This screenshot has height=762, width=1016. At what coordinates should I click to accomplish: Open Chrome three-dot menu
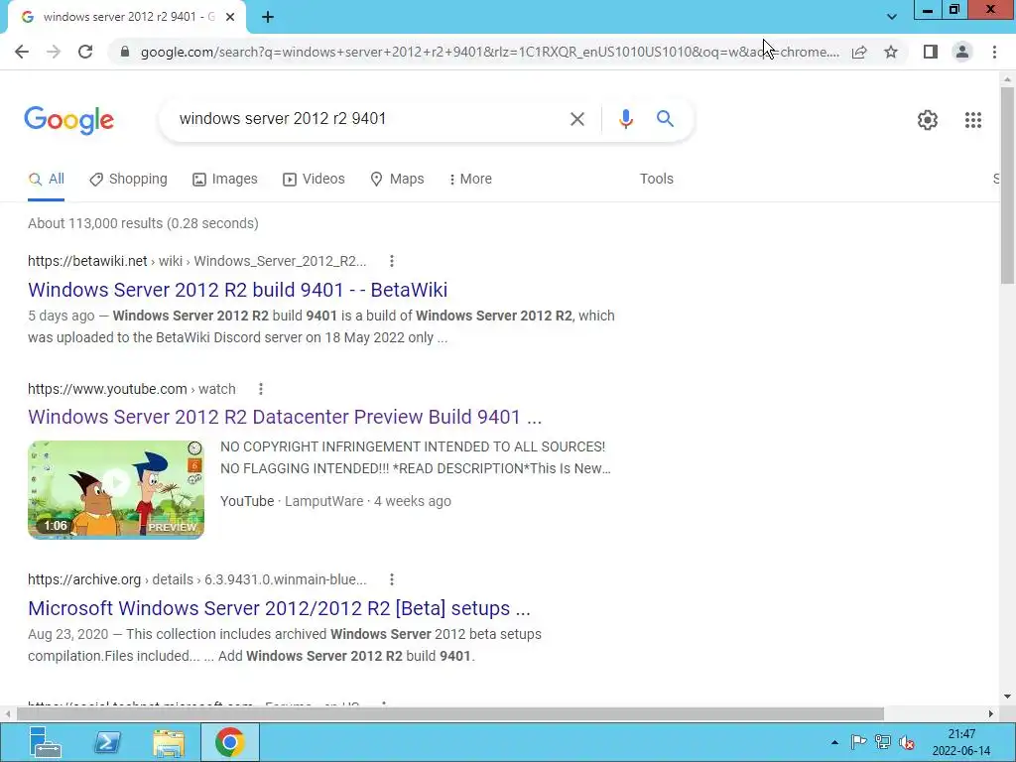coord(994,52)
